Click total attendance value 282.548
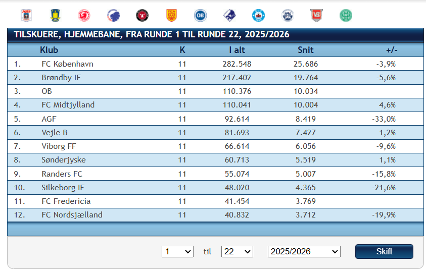The image size is (426, 273). (x=237, y=64)
